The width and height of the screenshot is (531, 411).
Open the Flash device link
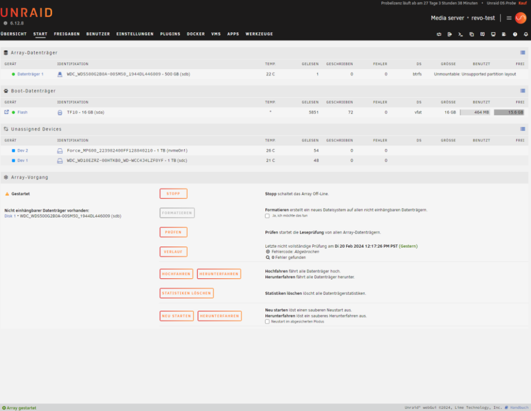pyautogui.click(x=22, y=112)
